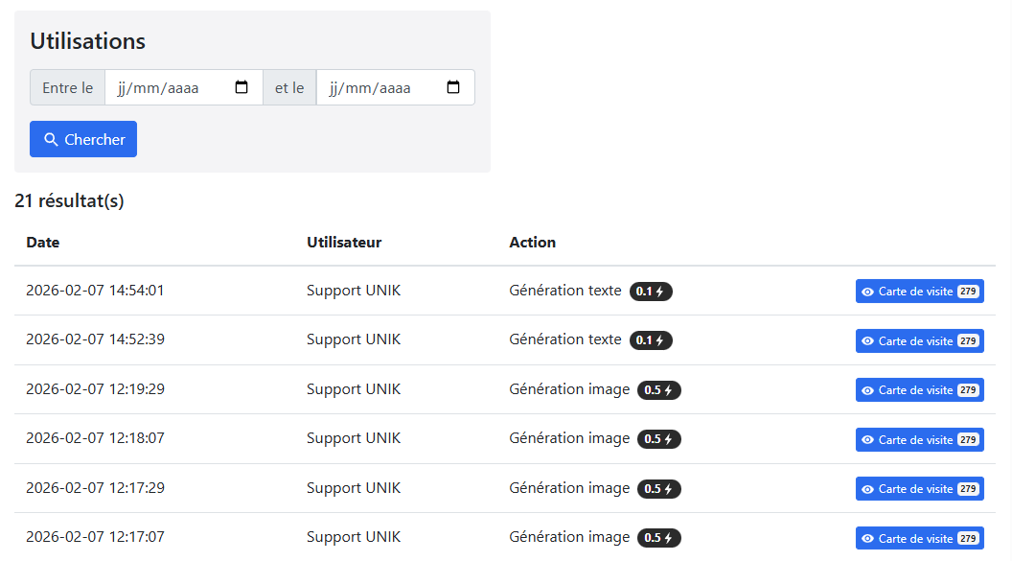Click the 0.5 credit badge at 12:19:29

click(659, 390)
